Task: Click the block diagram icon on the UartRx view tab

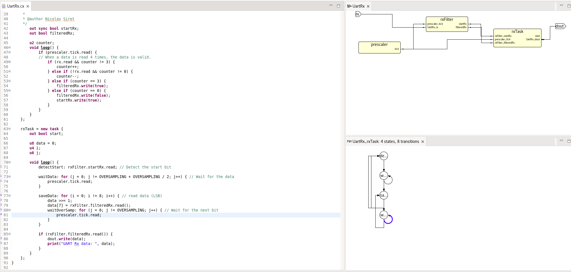Action: click(350, 6)
